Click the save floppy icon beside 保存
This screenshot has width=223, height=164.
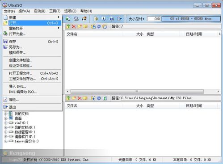coord(5,42)
